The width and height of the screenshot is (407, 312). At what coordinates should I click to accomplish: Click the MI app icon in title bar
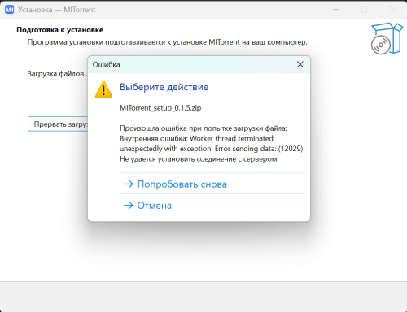[10, 10]
